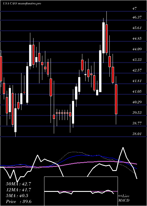Screen dimensions: 147x206
Task: Select the 12MA : 41.7 readout
Action: (x=18, y=190)
